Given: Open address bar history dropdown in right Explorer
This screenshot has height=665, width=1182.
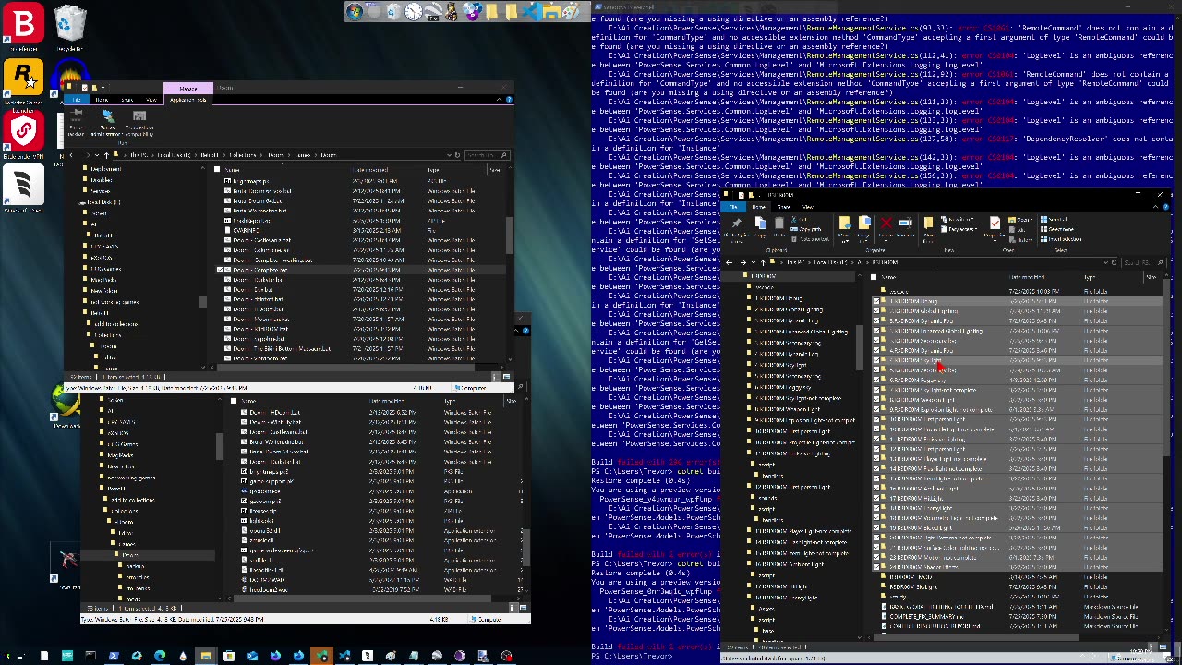Looking at the screenshot, I should pos(1105,262).
